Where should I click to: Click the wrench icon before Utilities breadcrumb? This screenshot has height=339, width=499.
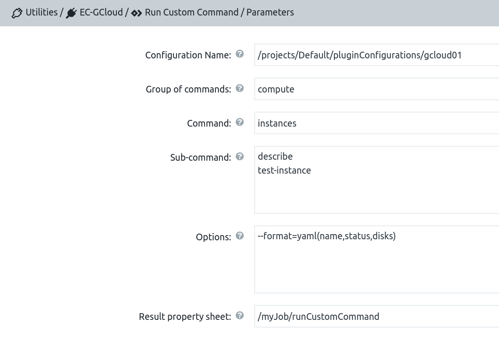[x=17, y=12]
